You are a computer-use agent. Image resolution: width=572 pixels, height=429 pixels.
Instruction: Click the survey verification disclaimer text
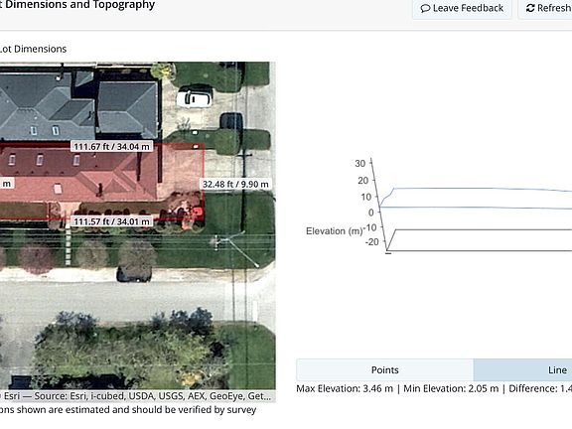click(128, 410)
